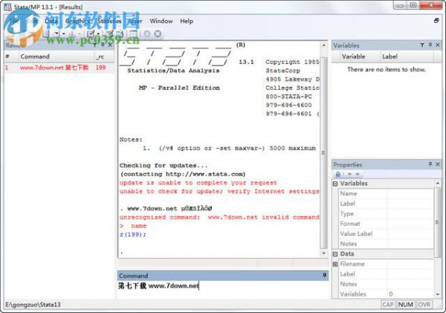Sort Review by Command column header
446x313 pixels.
click(x=56, y=57)
